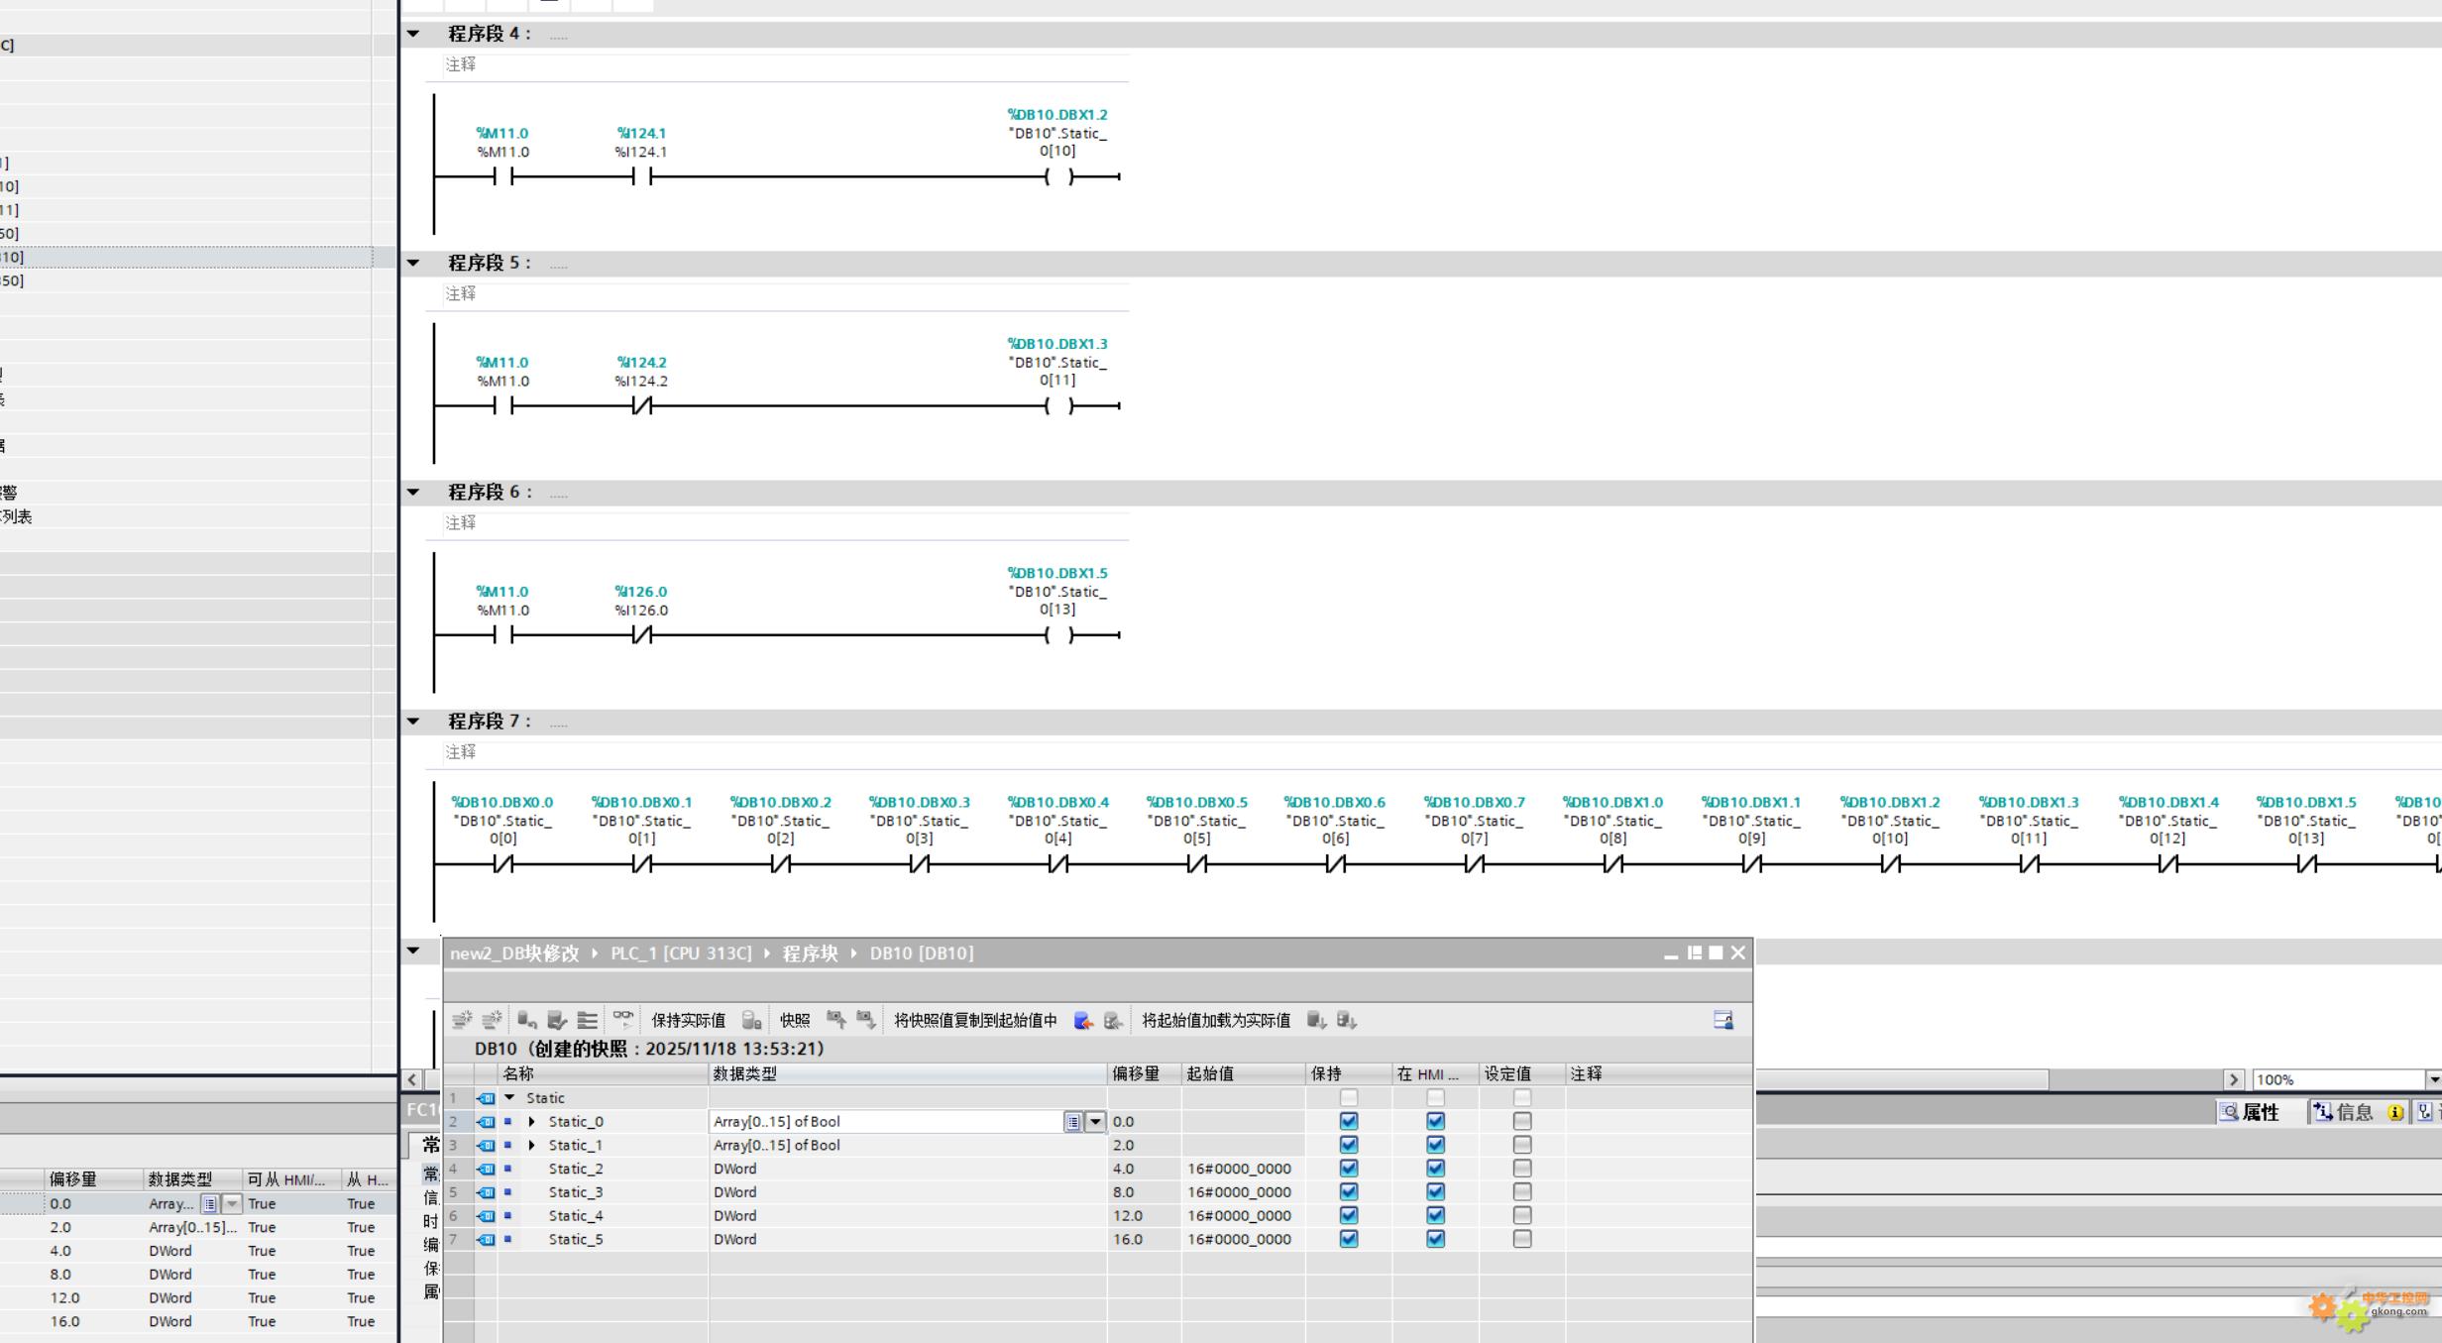Uncheck the 保持 checkbox for Static_0
Image resolution: width=2442 pixels, height=1343 pixels.
(1348, 1121)
